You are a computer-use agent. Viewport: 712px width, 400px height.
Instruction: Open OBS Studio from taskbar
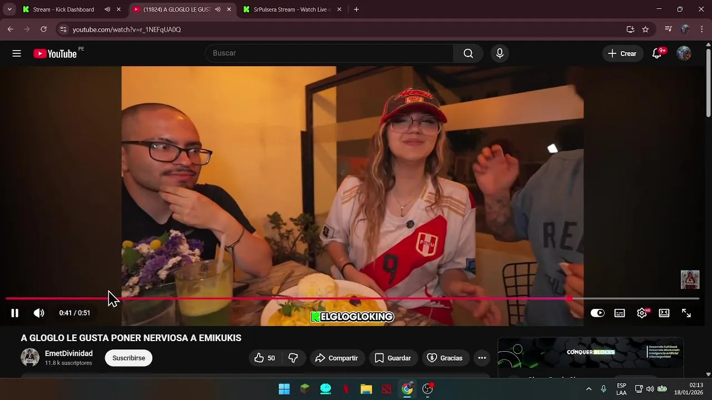[x=427, y=389]
